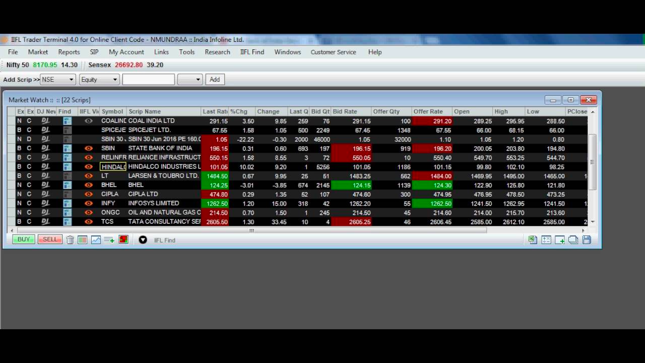Sort by the Offer Rate column header
Viewport: 645px width, 363px height.
point(431,111)
